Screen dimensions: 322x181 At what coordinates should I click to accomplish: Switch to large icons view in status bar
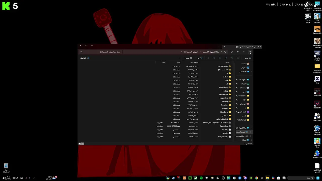pyautogui.click(x=80, y=144)
